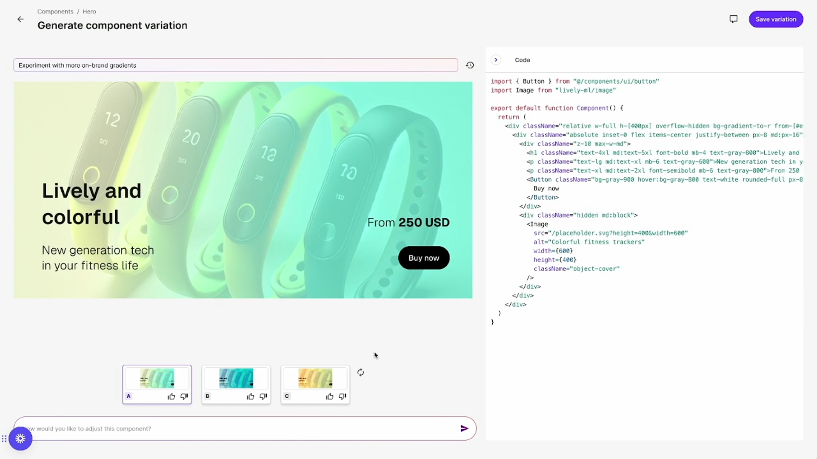
Task: Select the Hero breadcrumb item
Action: pos(89,11)
